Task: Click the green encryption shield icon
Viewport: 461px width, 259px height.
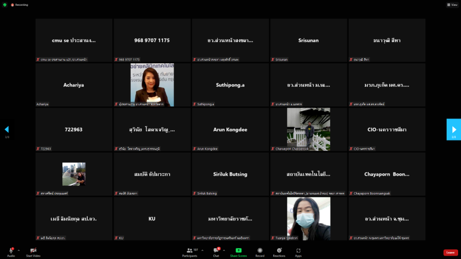Action: coord(5,4)
